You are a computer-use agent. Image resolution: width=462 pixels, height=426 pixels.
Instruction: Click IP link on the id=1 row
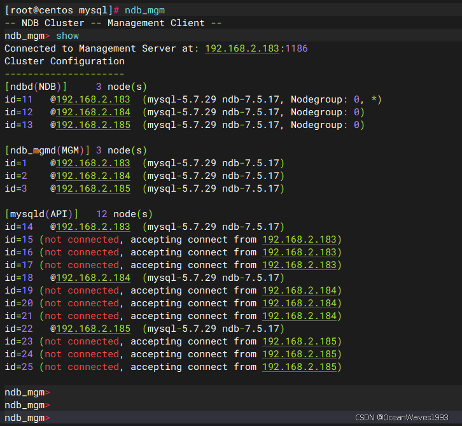click(93, 163)
